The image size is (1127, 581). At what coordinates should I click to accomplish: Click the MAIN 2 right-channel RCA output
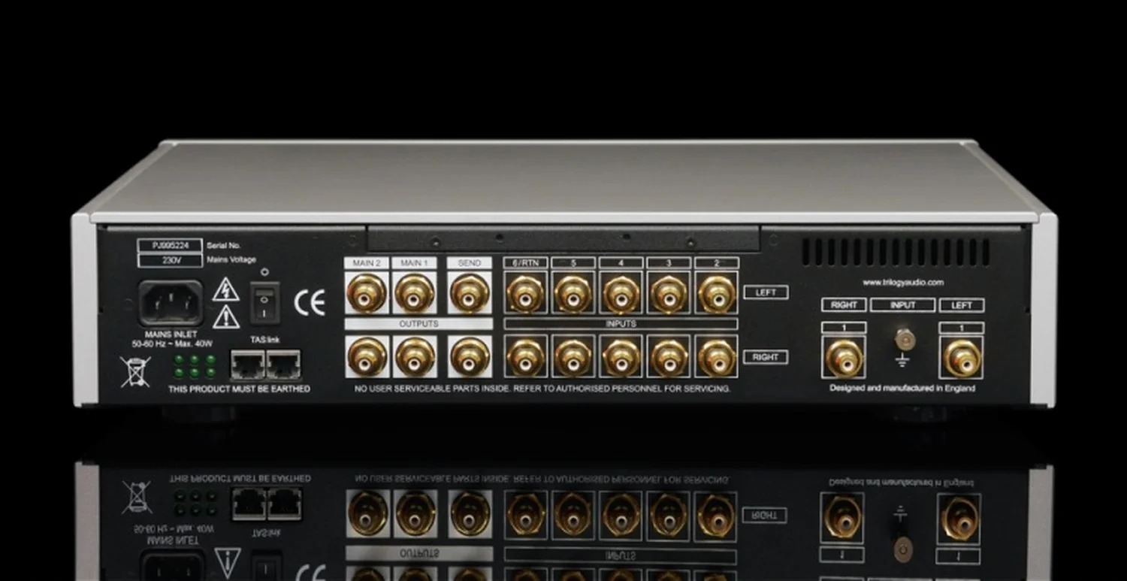pos(367,356)
